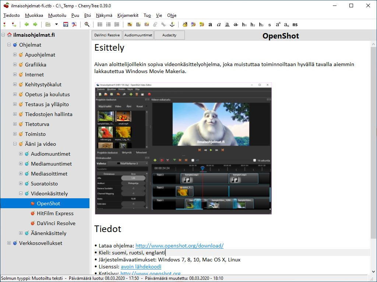
Task: Expand the Kehitystyökalut tree branch
Action: pyautogui.click(x=15, y=84)
